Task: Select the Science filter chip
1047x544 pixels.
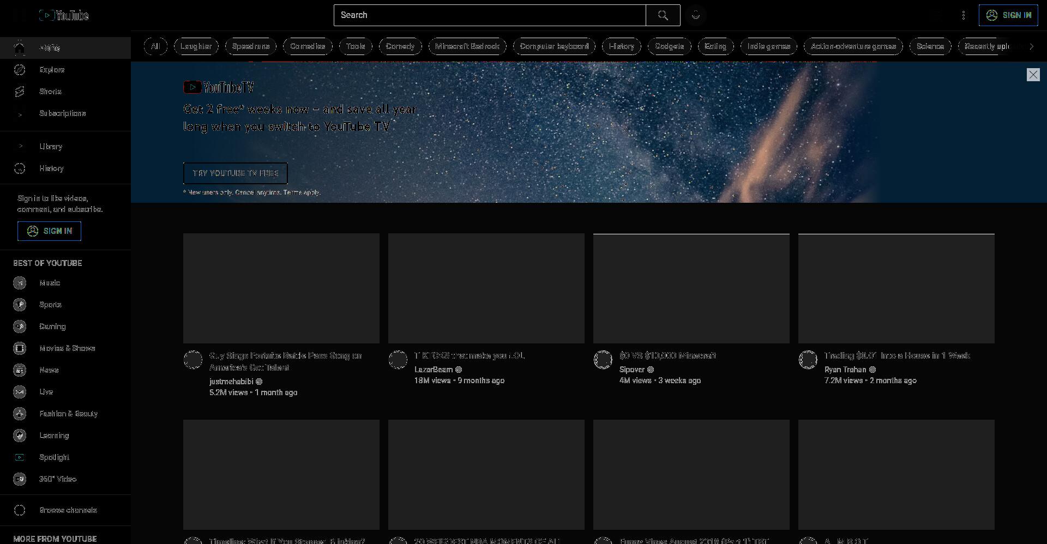Action: 930,46
